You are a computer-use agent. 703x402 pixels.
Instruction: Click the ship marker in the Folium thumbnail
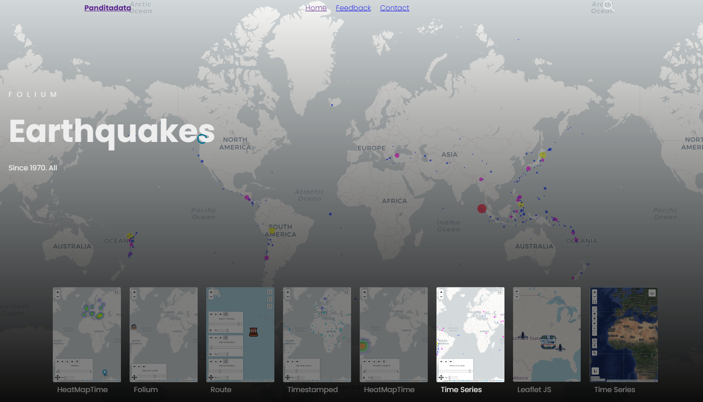[x=134, y=326]
